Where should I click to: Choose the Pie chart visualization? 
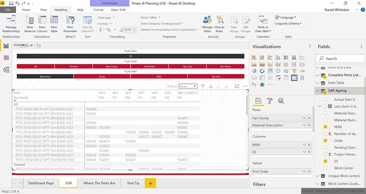pyautogui.click(x=254, y=70)
